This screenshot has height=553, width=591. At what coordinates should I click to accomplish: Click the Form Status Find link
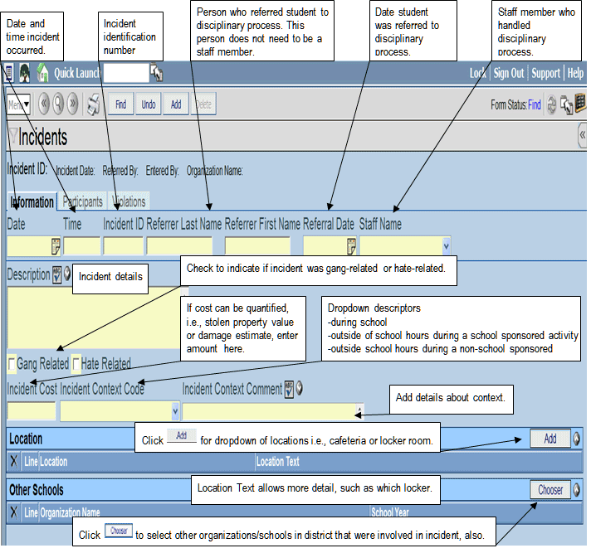pyautogui.click(x=535, y=104)
